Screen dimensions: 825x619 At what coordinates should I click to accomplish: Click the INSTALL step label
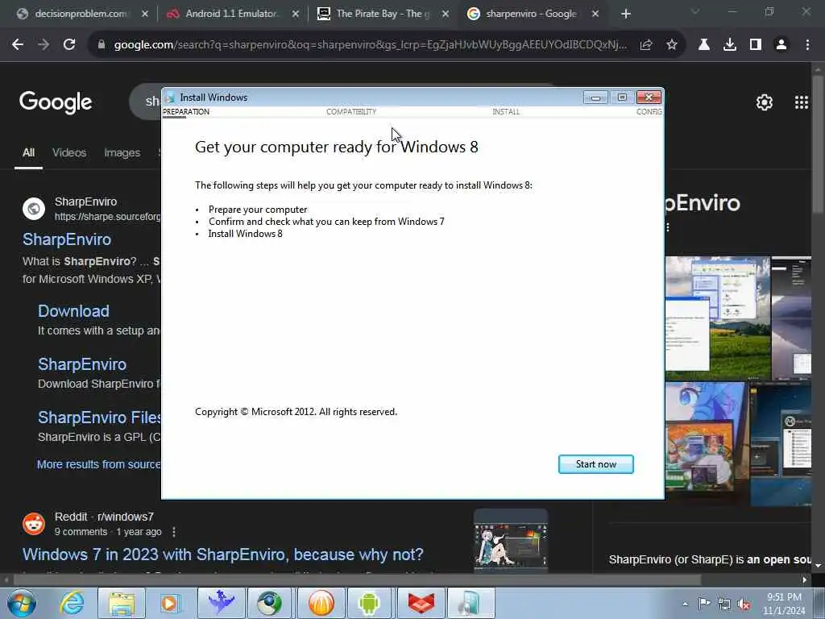coord(506,111)
